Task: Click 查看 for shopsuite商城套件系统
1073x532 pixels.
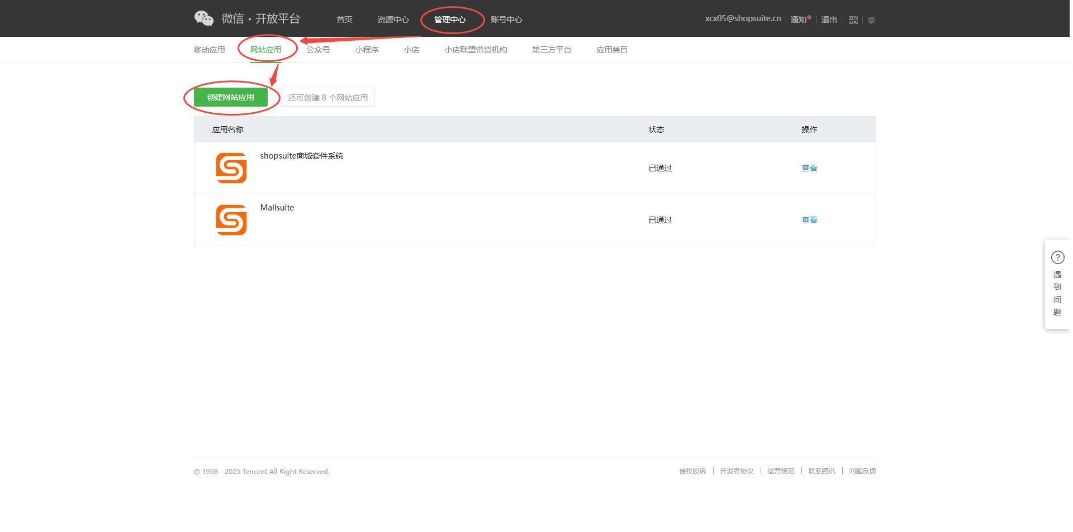Action: 809,168
